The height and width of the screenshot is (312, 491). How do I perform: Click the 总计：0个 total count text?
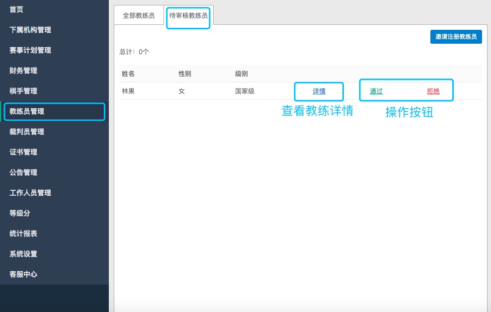coord(134,52)
